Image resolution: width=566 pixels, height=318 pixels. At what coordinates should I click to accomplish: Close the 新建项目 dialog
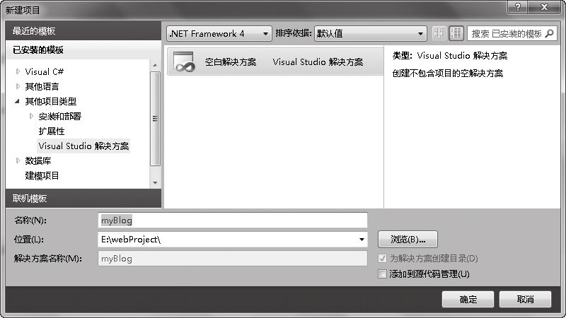pos(544,7)
